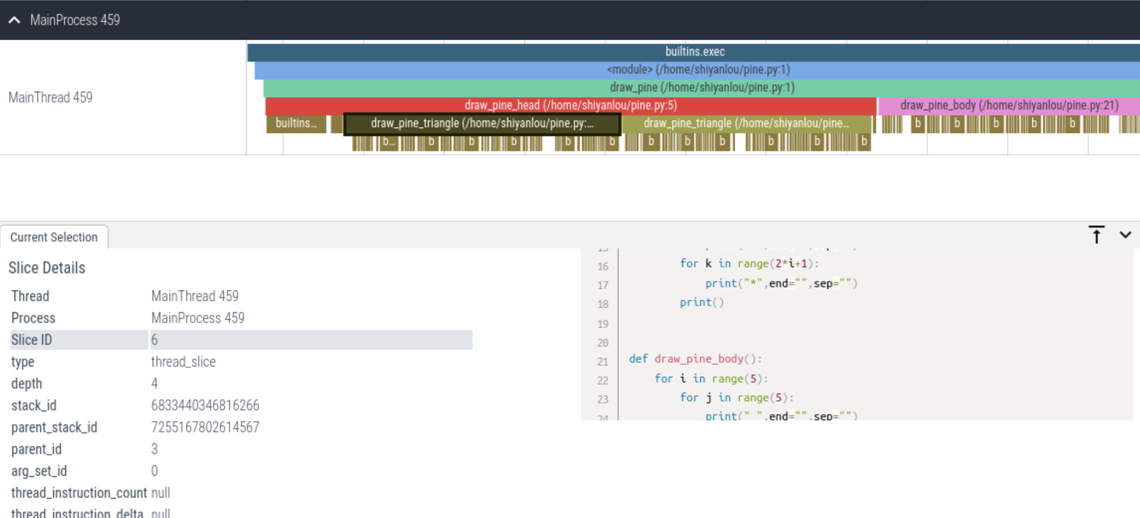This screenshot has width=1140, height=518.
Task: Click the Slice ID value 6
Action: [x=155, y=340]
